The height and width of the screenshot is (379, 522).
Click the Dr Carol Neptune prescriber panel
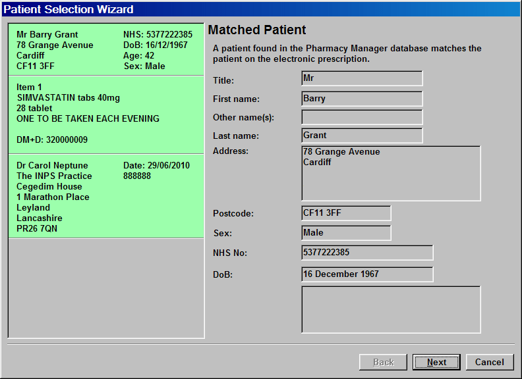(105, 197)
